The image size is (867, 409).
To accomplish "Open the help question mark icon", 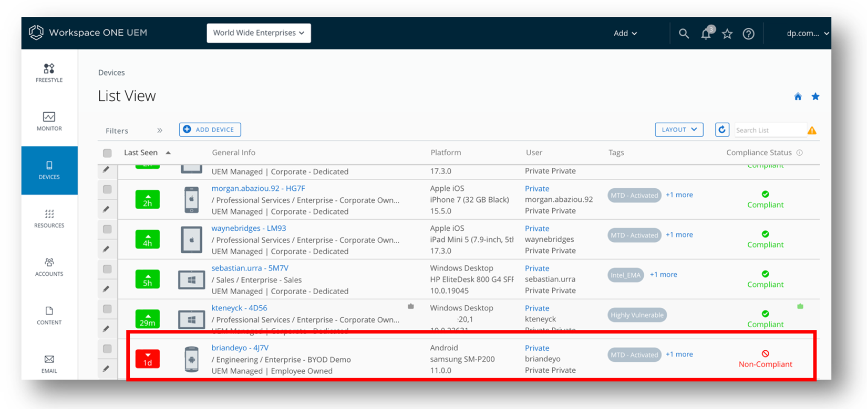I will (749, 34).
